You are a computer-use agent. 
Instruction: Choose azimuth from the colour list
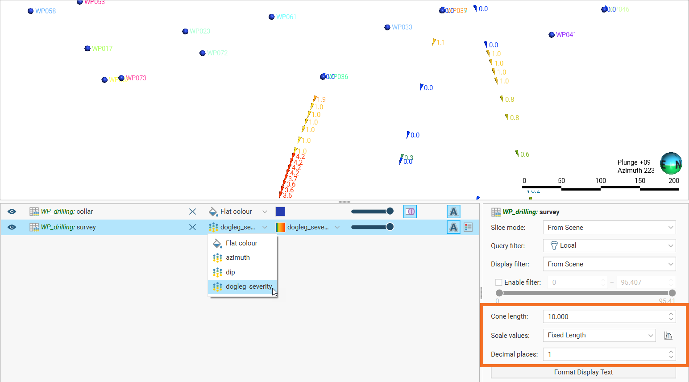pos(237,257)
